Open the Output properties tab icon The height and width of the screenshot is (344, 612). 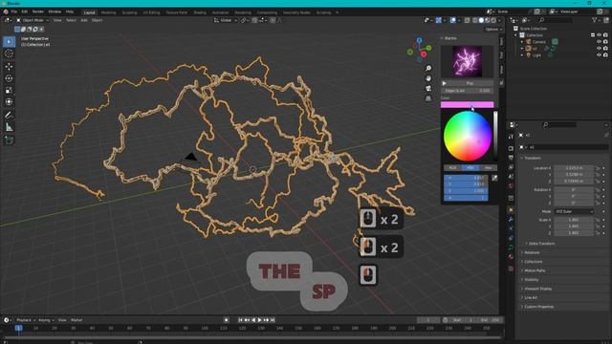coord(511,158)
